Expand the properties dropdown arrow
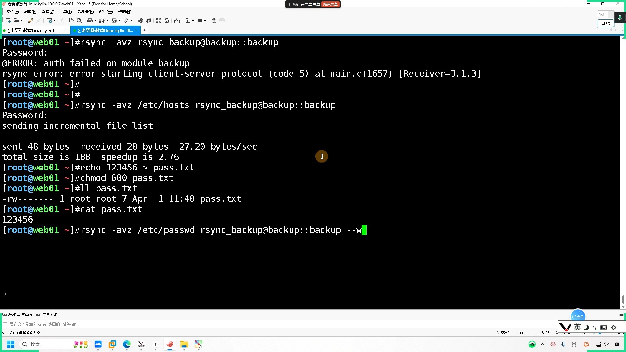Viewport: 626px width, 352px height. tap(54, 21)
